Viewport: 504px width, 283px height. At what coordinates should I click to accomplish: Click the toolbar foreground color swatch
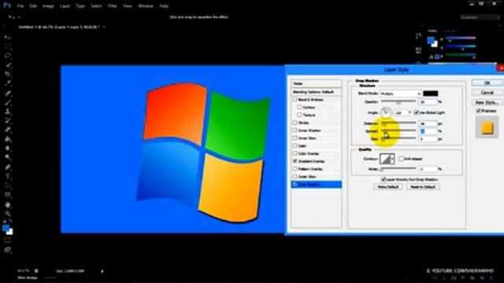[x=6, y=228]
